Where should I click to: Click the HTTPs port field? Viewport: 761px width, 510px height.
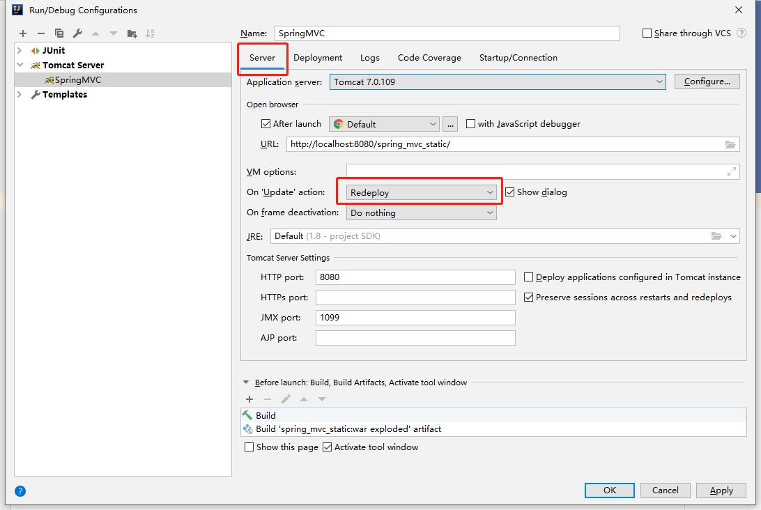pos(415,297)
